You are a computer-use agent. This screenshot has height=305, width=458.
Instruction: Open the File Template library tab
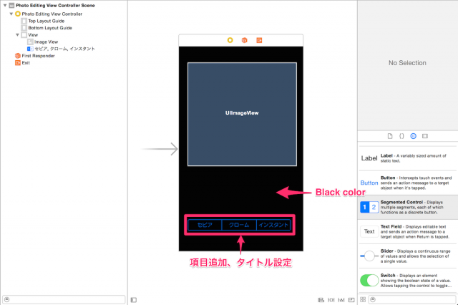point(390,136)
